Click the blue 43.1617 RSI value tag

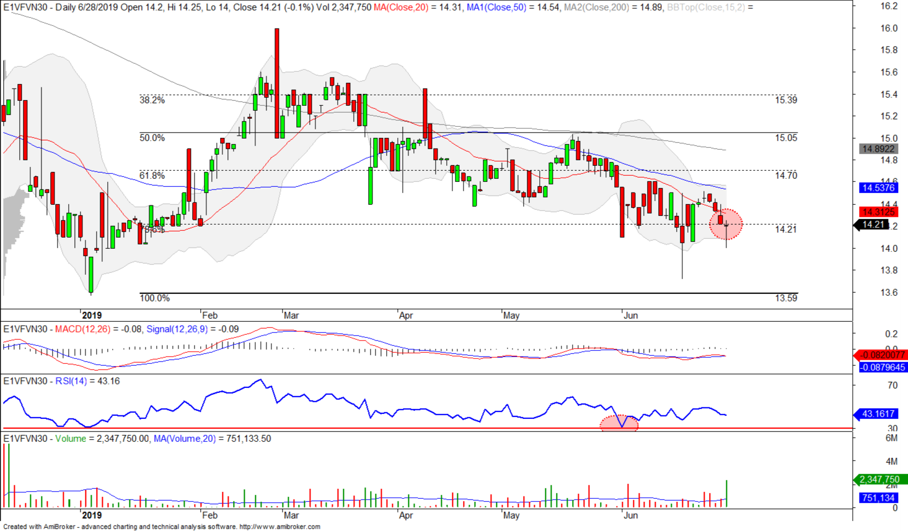click(875, 413)
